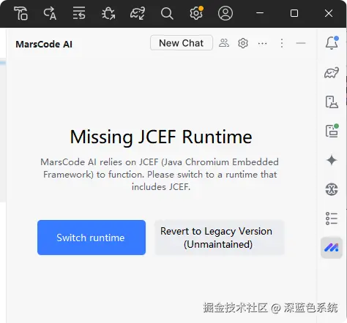Open IDE settings gear with orange badge
Image resolution: width=347 pixels, height=323 pixels.
(x=196, y=13)
